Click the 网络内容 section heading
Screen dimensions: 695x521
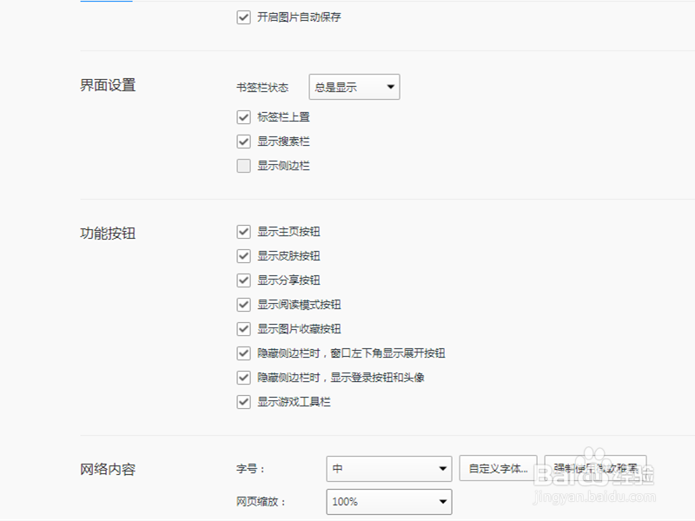[106, 467]
